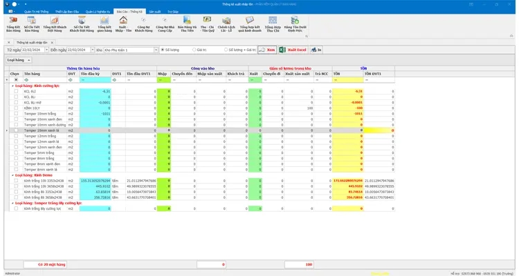Open the Kho Phụ Kiện 1 dropdown
519x276 pixels.
(154, 50)
